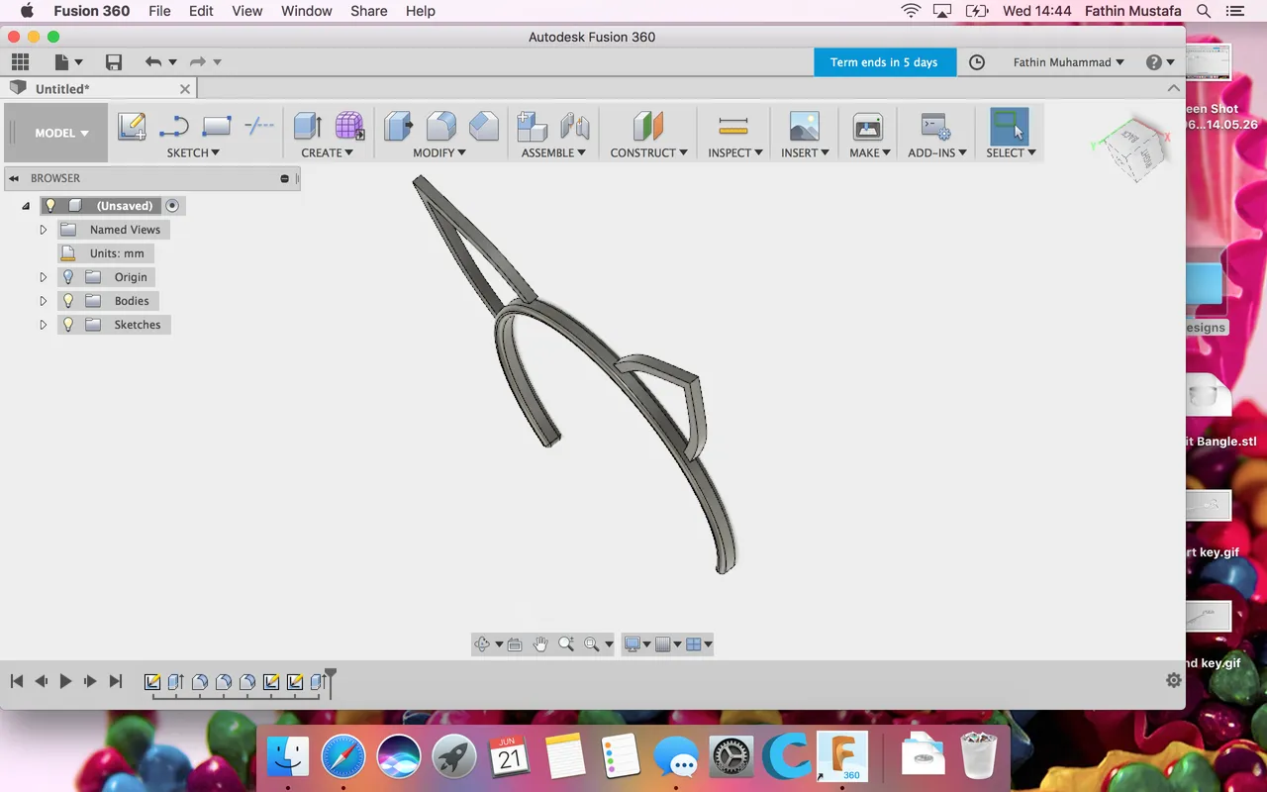Click the Undo arrow

tap(153, 62)
